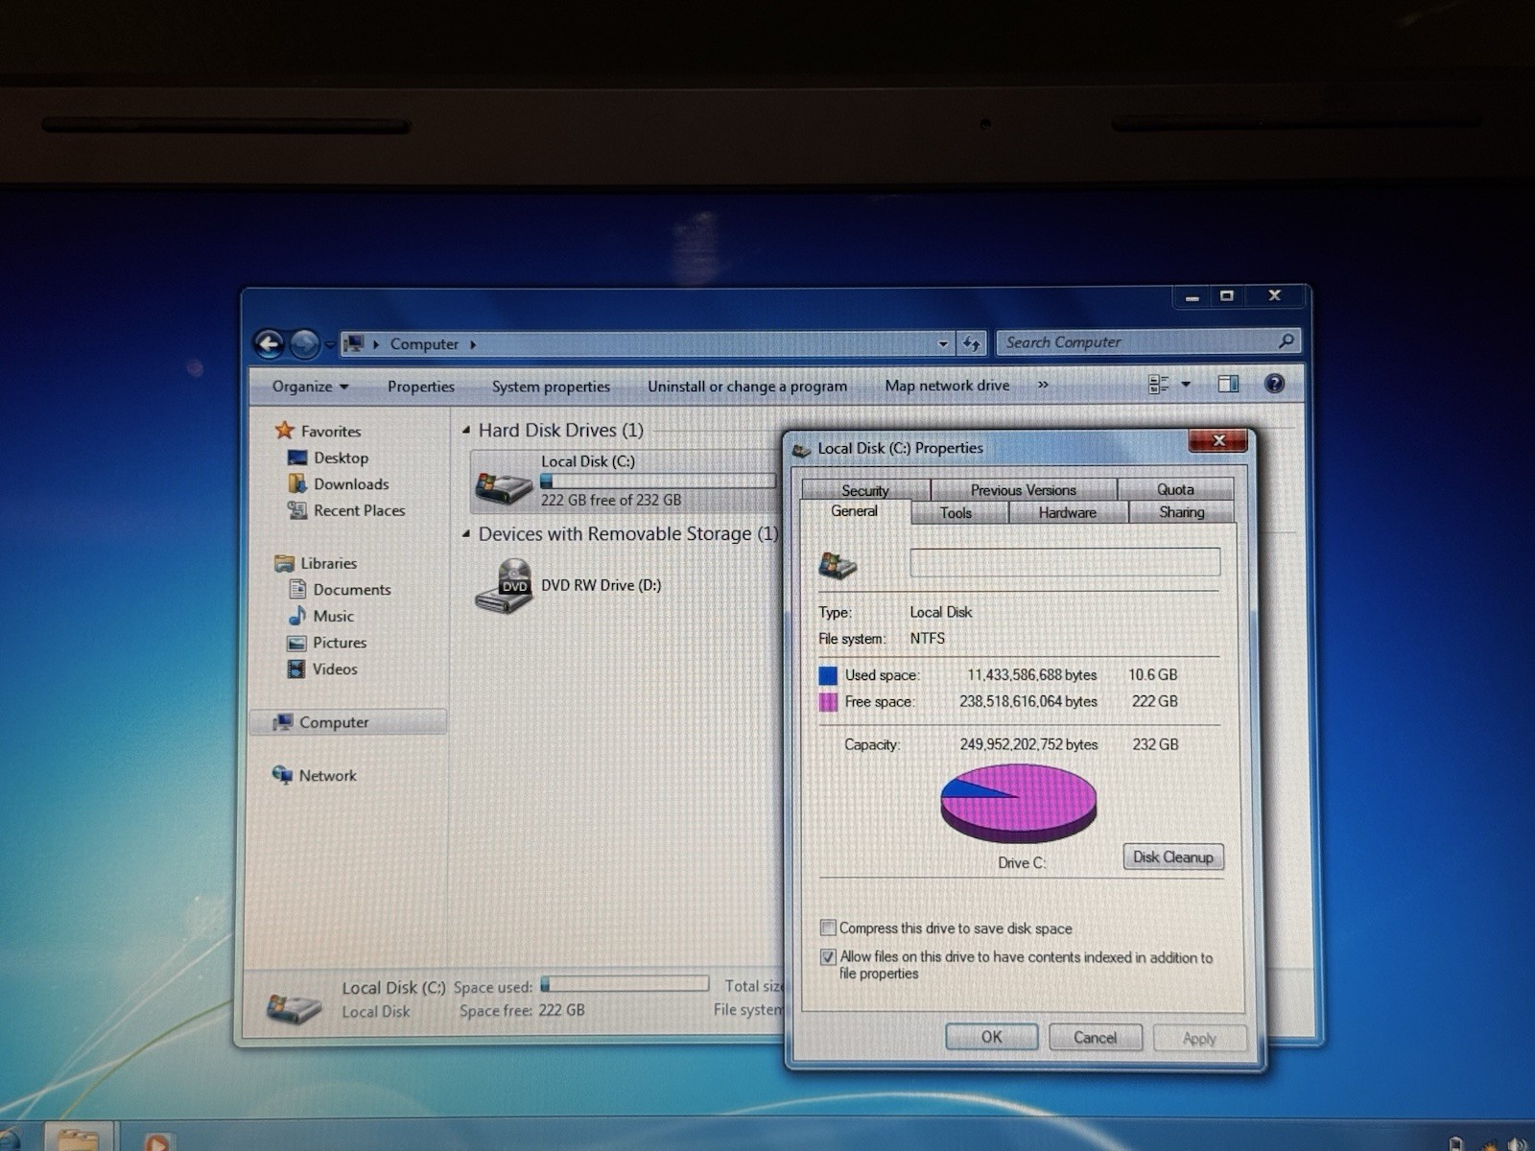Collapse Devices with Removable Storage group
This screenshot has width=1535, height=1151.
coord(466,533)
